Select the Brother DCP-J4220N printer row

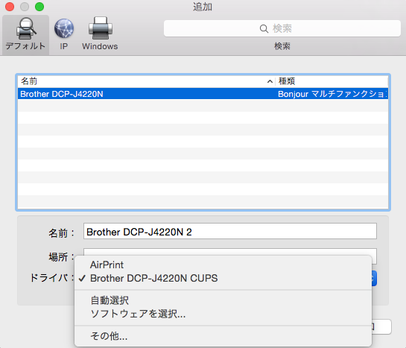[x=203, y=94]
